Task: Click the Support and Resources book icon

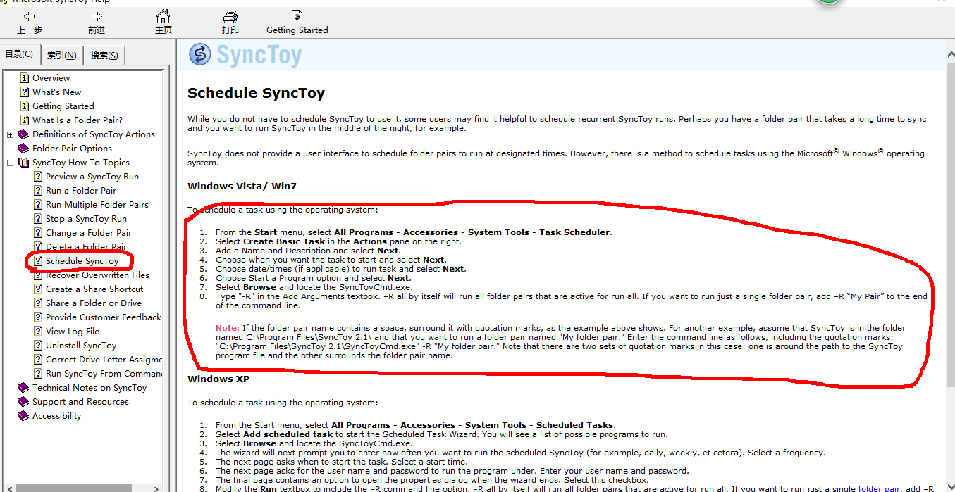Action: 23,402
